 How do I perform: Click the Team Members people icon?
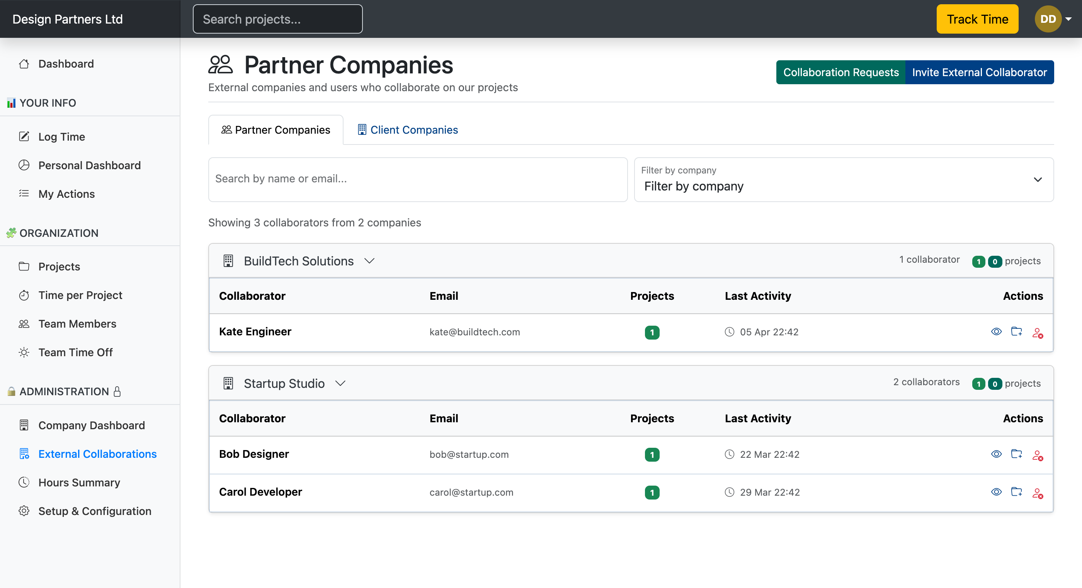[x=24, y=323]
